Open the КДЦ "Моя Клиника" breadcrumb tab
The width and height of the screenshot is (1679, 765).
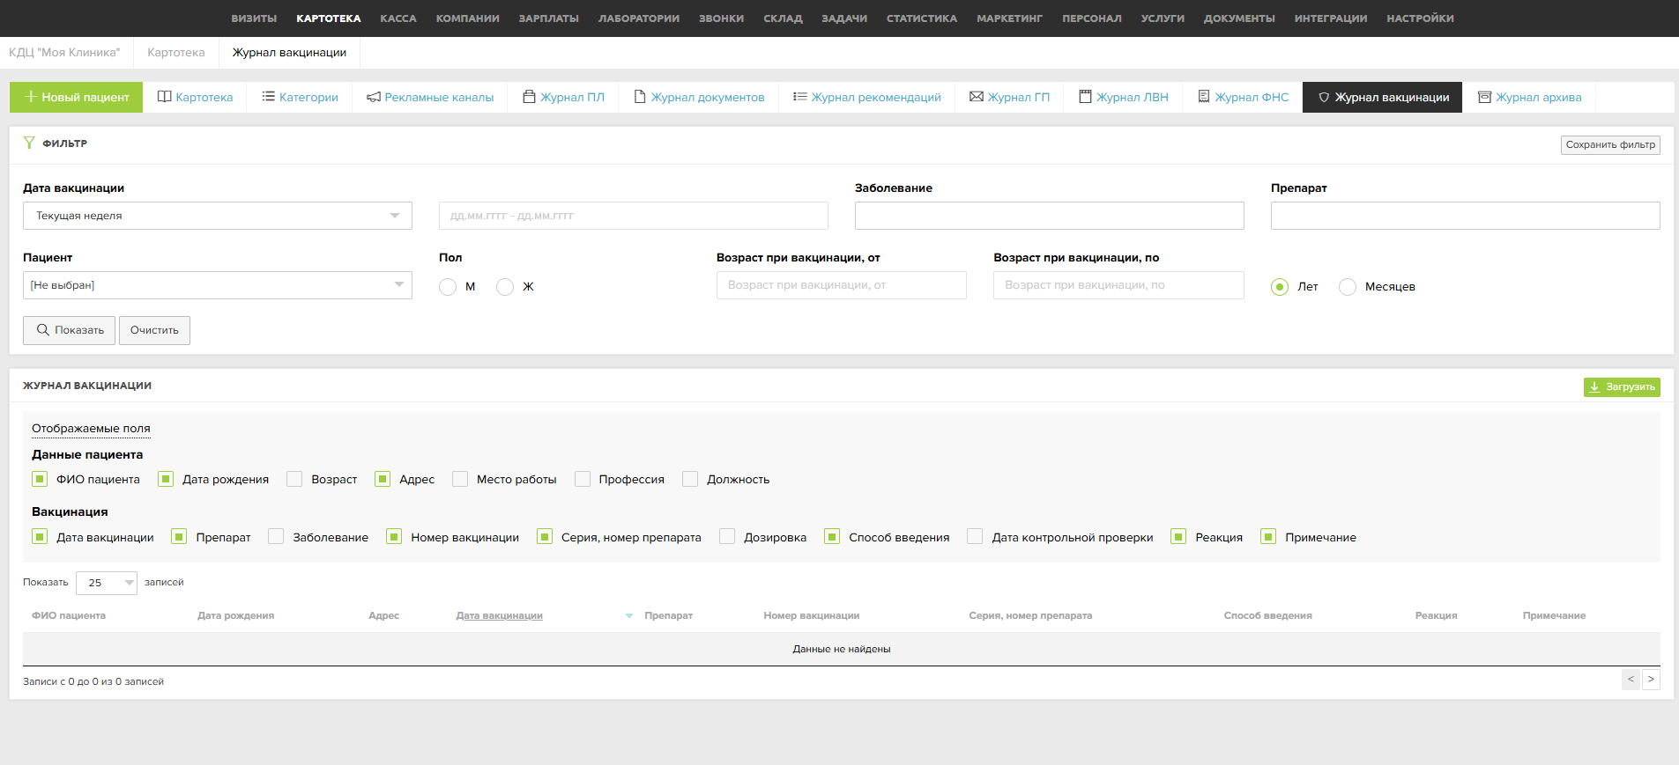click(64, 53)
